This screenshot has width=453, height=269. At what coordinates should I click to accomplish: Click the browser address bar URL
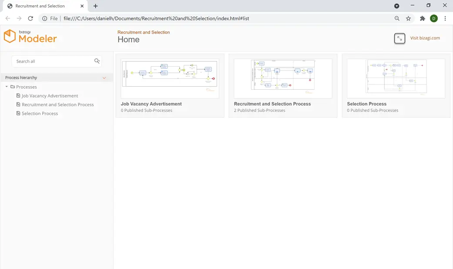156,18
